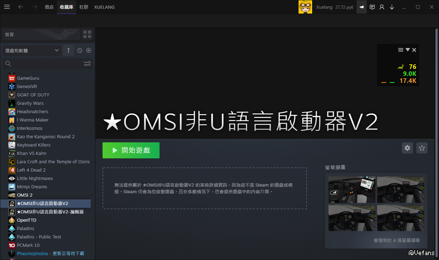This screenshot has height=260, width=439.
Task: Click the library search field
Action: click(42, 63)
